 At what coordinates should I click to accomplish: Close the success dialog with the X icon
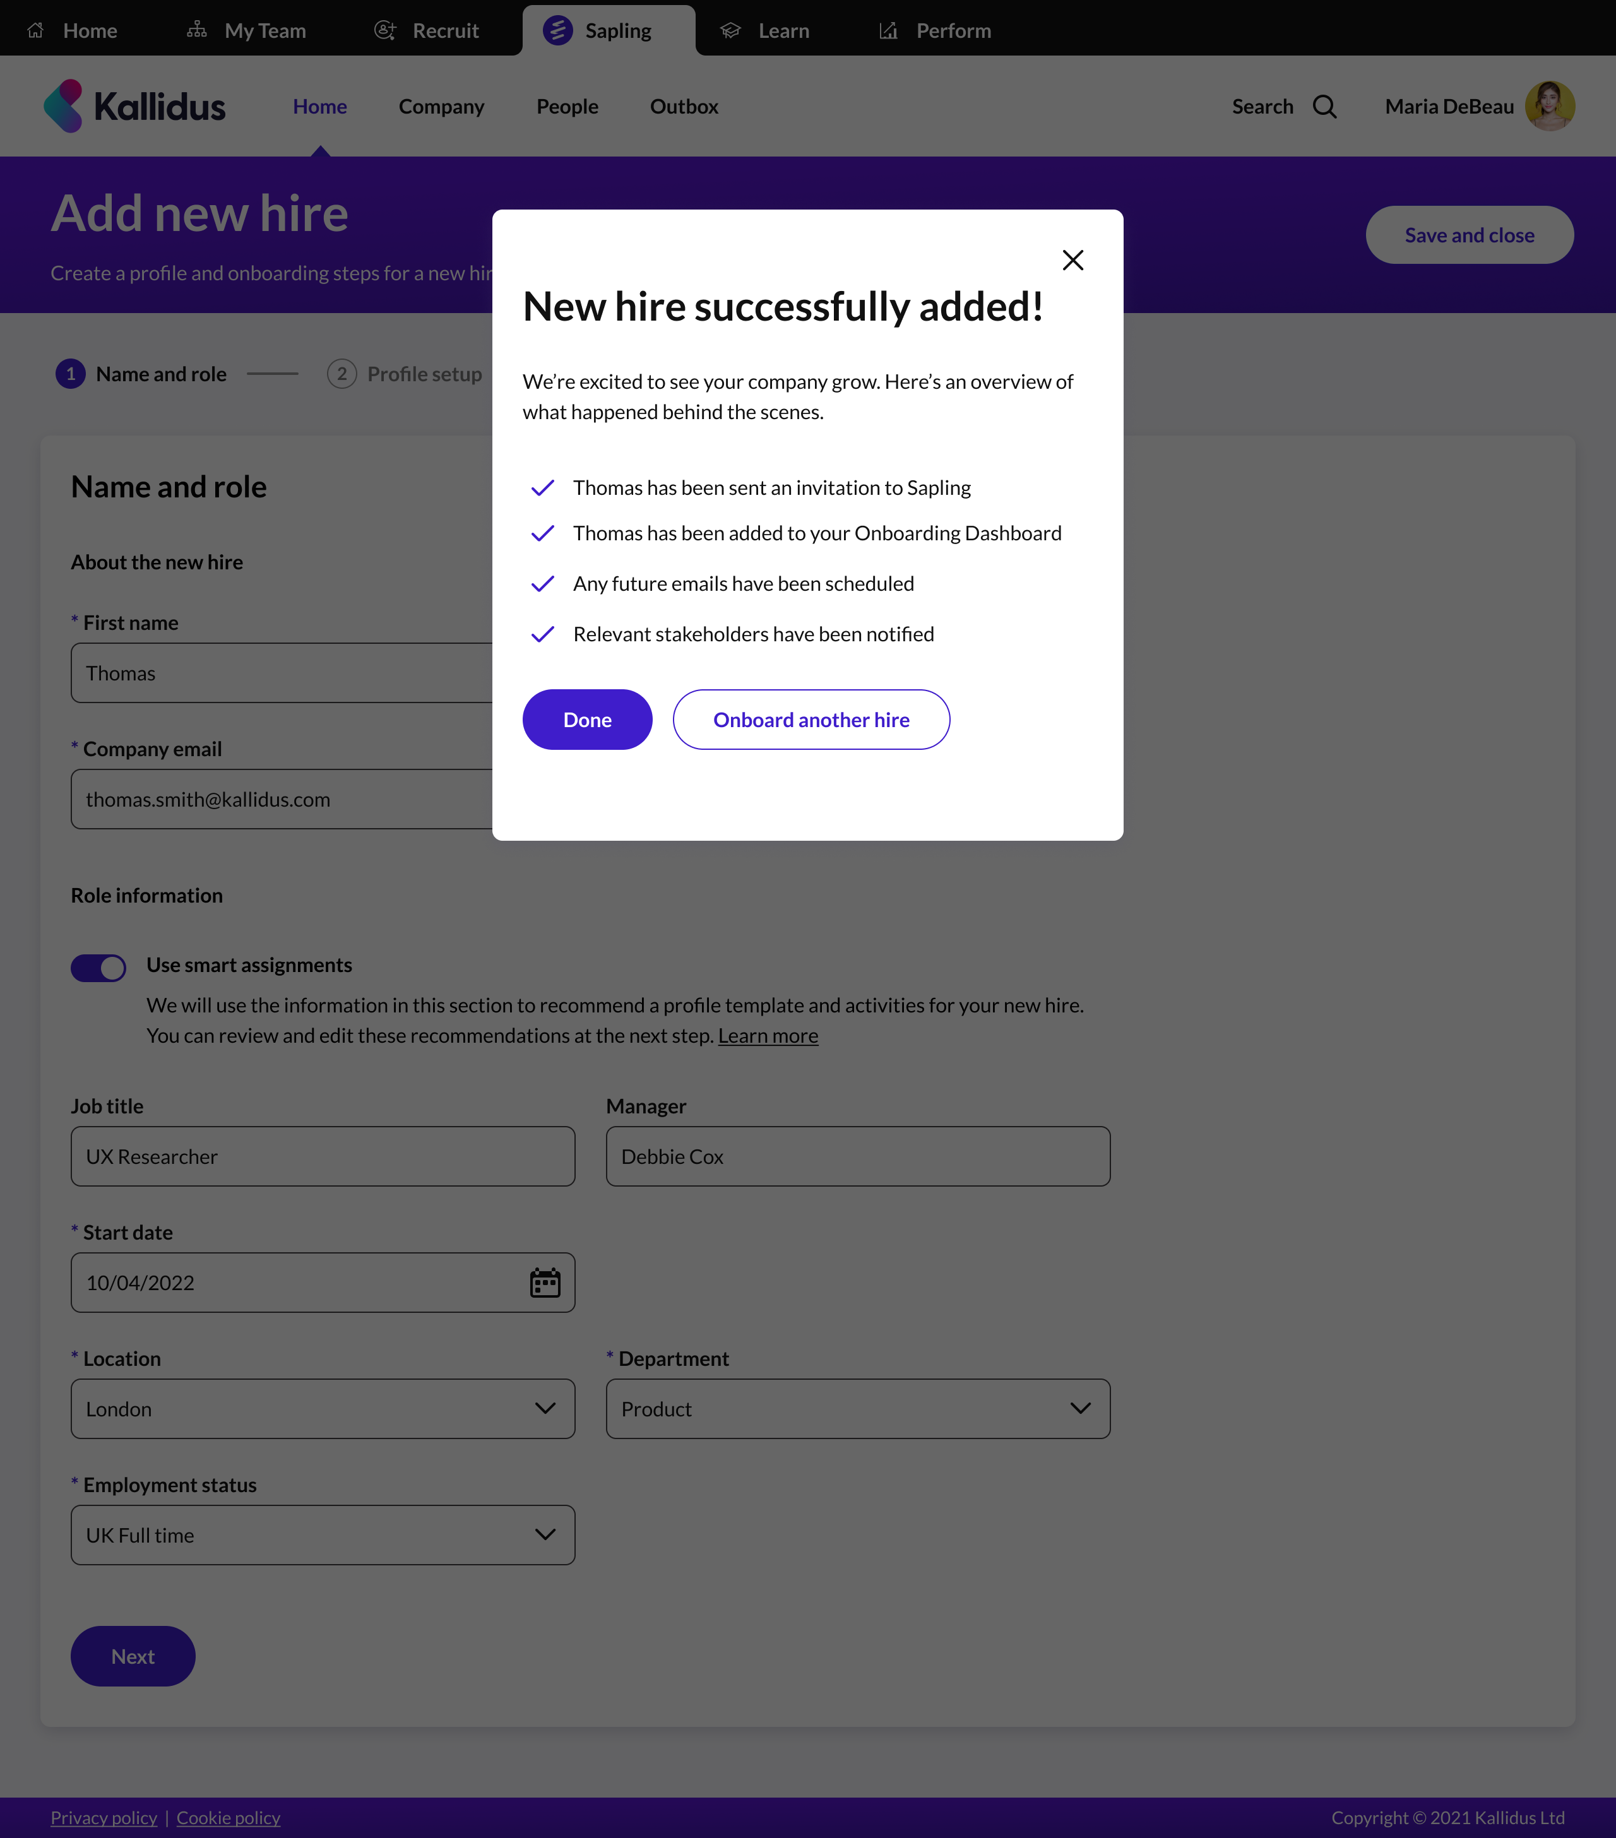click(x=1072, y=261)
